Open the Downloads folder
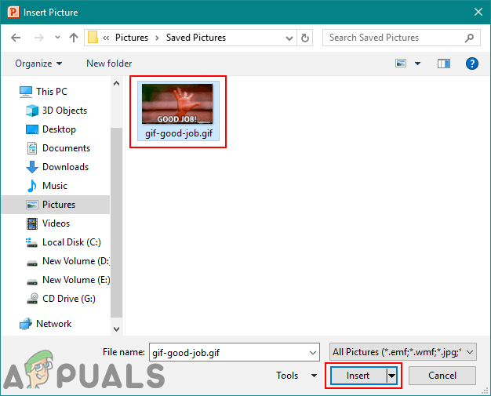Viewport: 491px width, 396px height. click(x=65, y=167)
